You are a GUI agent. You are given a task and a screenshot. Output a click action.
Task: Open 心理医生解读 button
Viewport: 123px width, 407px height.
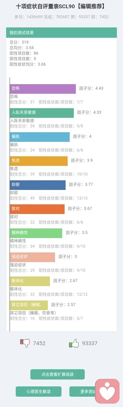[39, 392]
